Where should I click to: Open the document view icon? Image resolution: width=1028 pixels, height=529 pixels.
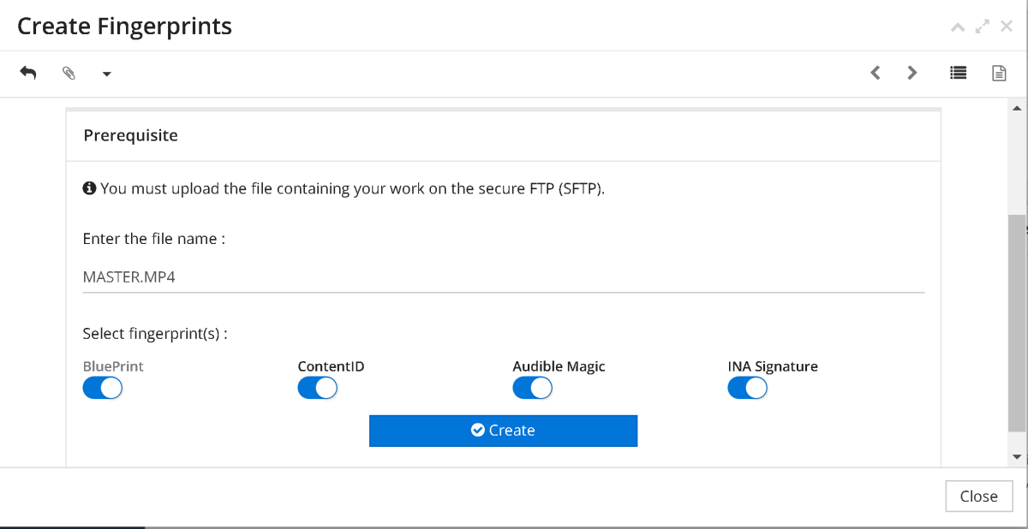point(999,73)
